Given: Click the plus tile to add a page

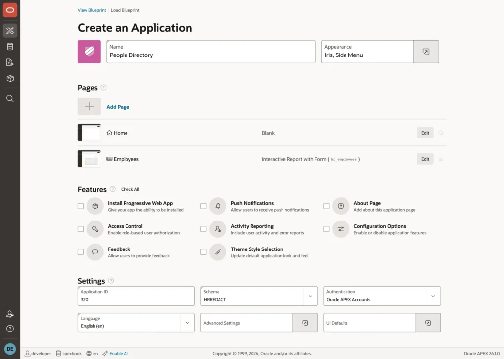Looking at the screenshot, I should point(90,107).
